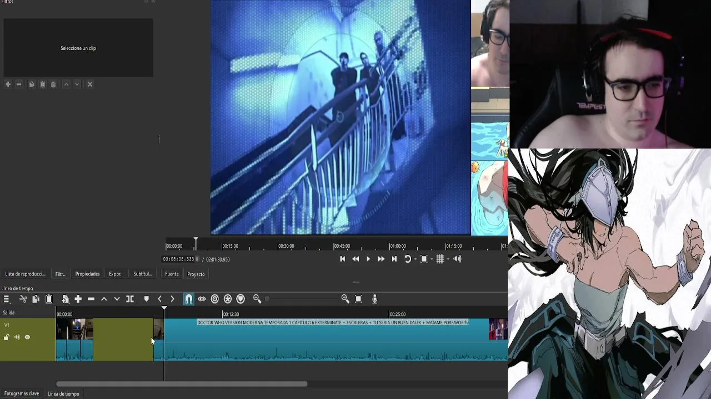Edit the current timecode field

pyautogui.click(x=179, y=259)
